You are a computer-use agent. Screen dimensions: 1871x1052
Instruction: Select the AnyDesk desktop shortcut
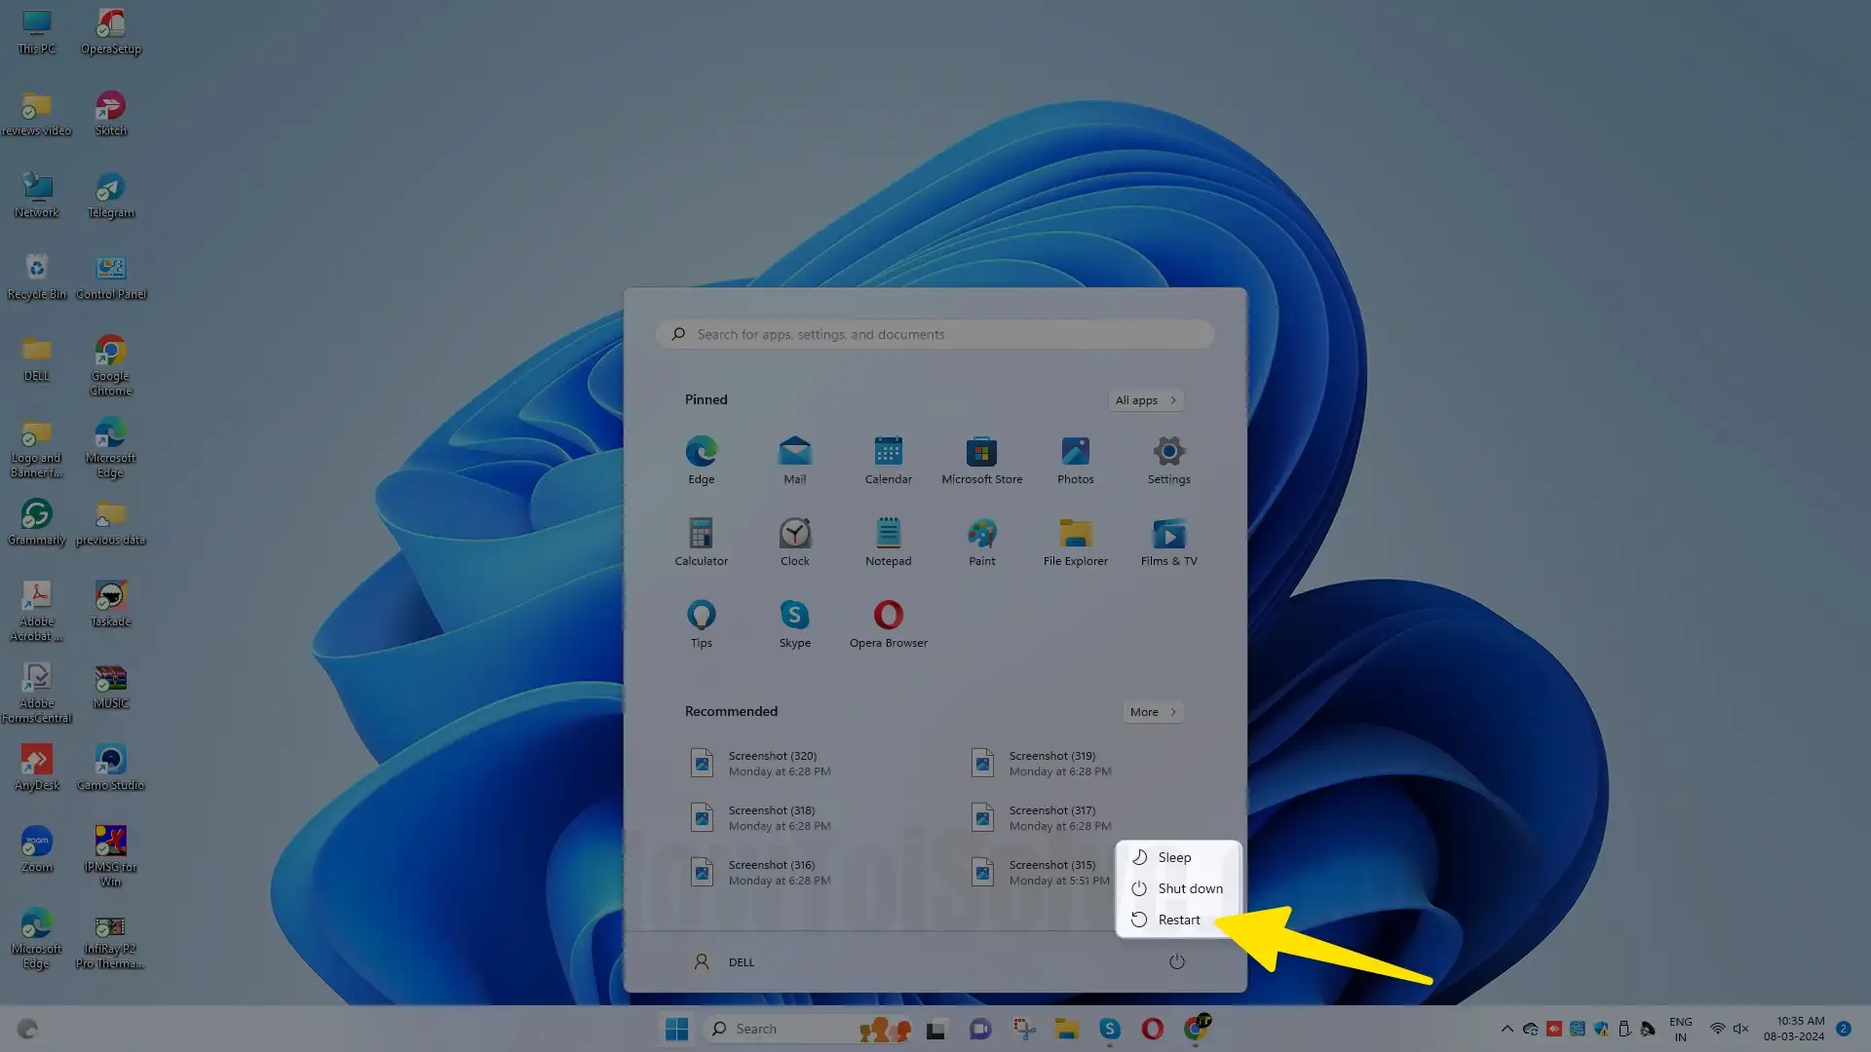pos(37,769)
